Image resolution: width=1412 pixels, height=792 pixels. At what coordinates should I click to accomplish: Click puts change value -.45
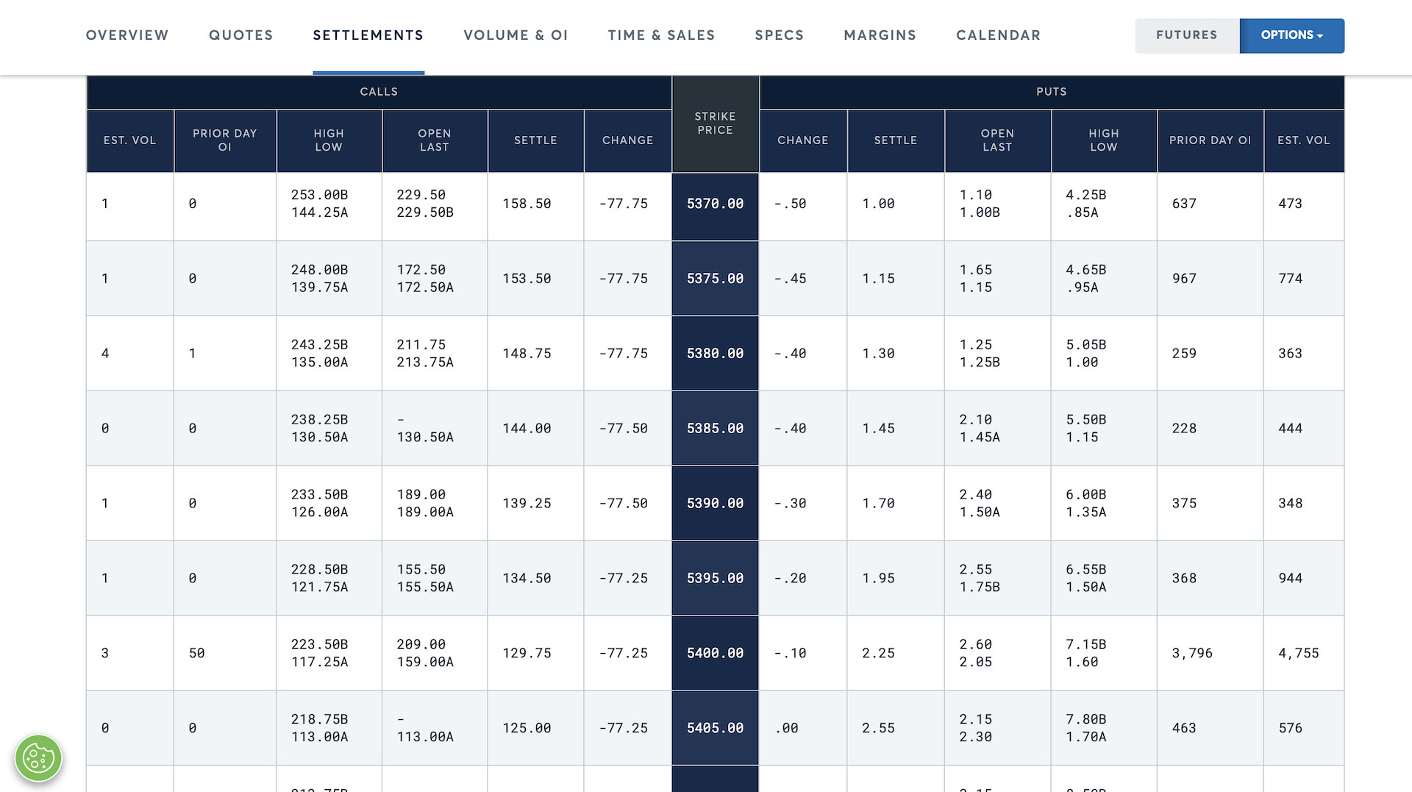pos(791,279)
